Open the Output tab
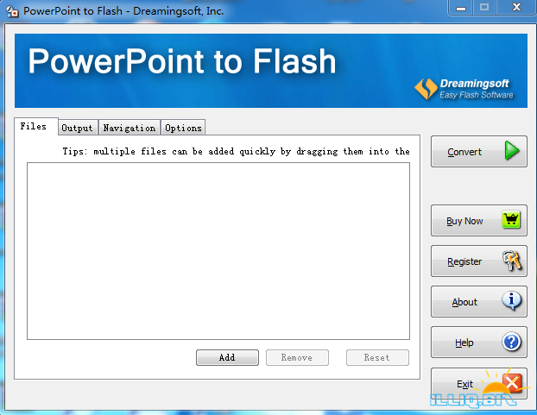This screenshot has height=415, width=537. pyautogui.click(x=77, y=128)
